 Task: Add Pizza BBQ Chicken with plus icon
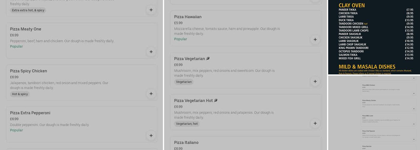(414, 94)
